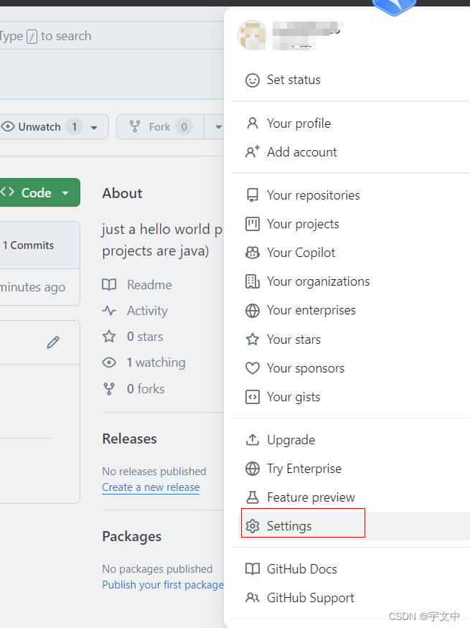The width and height of the screenshot is (470, 628).
Task: Click the Set status smiley icon
Action: 252,80
